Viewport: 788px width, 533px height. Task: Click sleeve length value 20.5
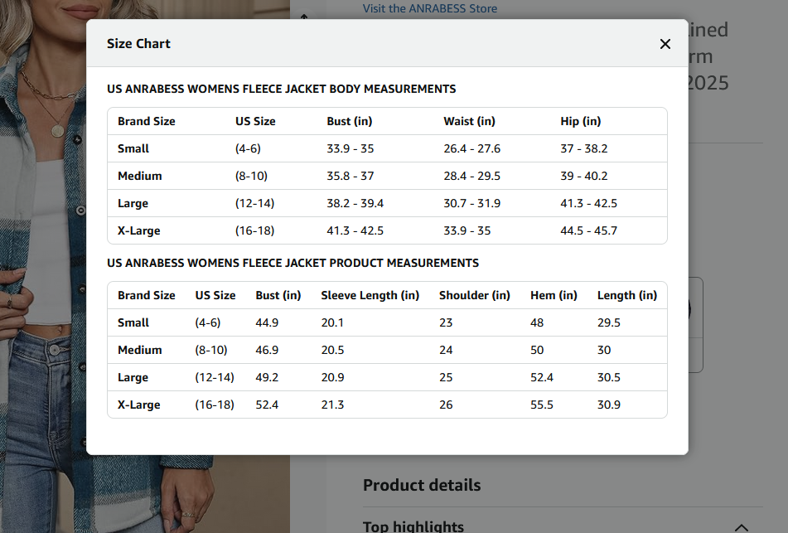tap(333, 350)
